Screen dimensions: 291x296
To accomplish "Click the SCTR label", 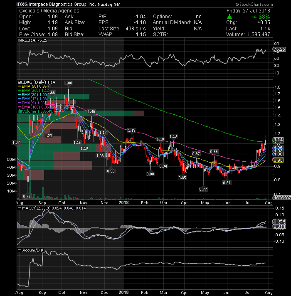I will point(160,35).
